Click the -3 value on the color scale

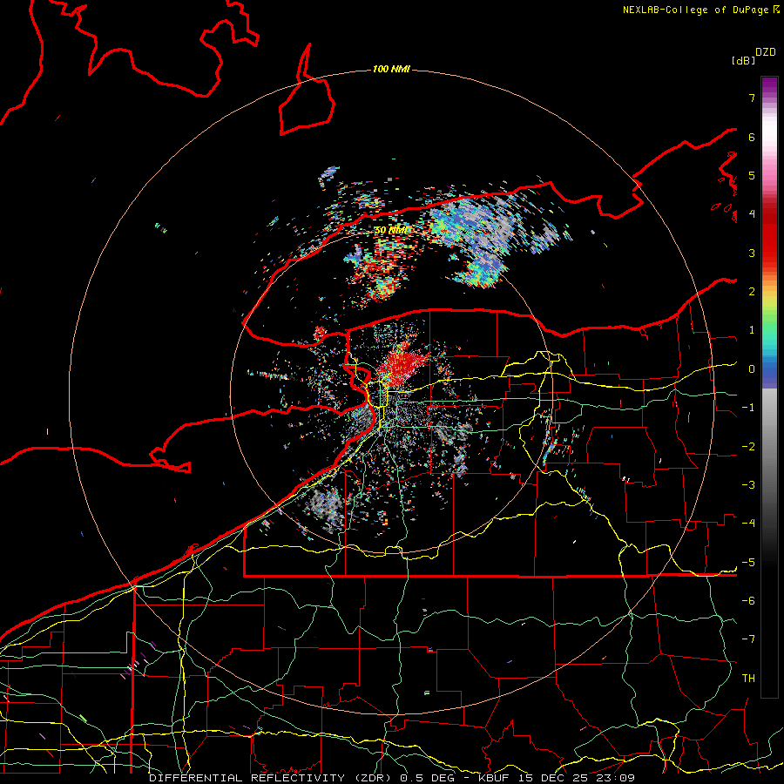748,484
